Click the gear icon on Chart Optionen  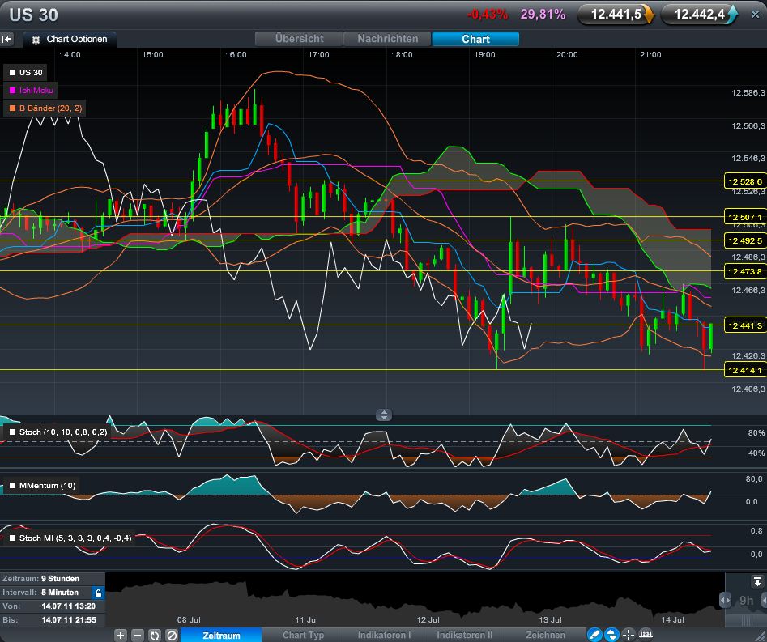[x=34, y=39]
